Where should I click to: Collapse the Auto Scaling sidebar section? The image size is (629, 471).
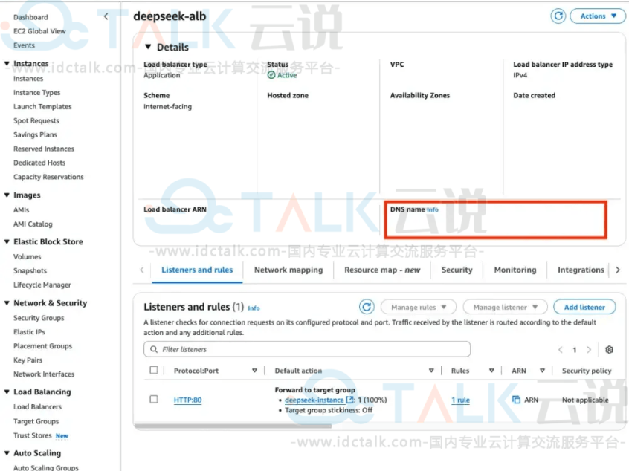pyautogui.click(x=7, y=452)
